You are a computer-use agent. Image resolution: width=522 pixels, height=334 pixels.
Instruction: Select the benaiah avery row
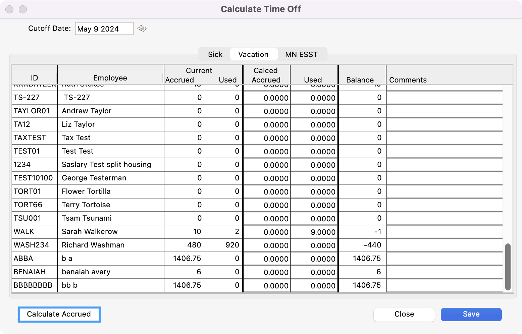click(x=86, y=272)
